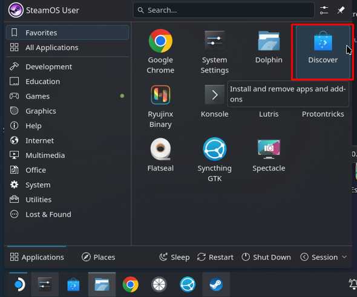357x297 pixels.
Task: Open Dolphin from taskbar
Action: tap(102, 284)
